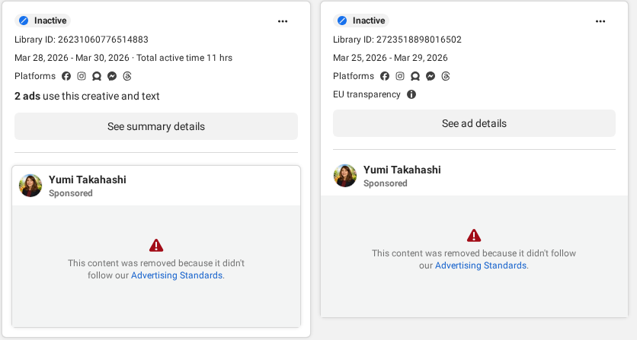Screen dimensions: 637x340
Task: Click 'Mar 28, 2026 - Mar 30, 2026' date text
Action: pyautogui.click(x=72, y=58)
